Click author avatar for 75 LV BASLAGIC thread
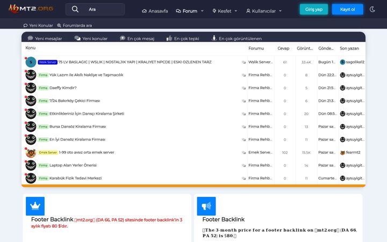Screen dimensions: 387x242 [31, 62]
